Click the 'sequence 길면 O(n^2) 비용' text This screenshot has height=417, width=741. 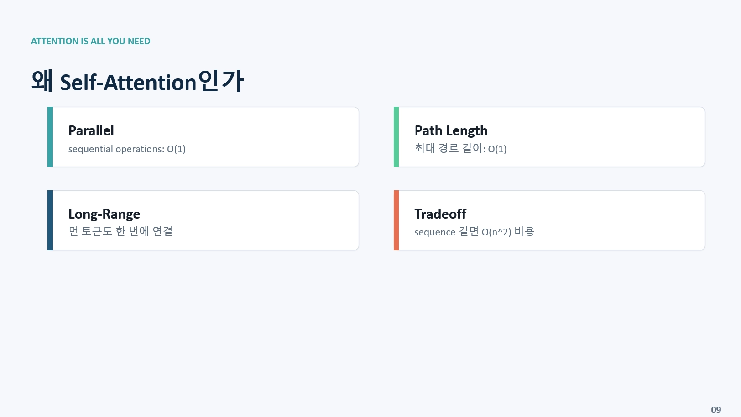point(474,232)
